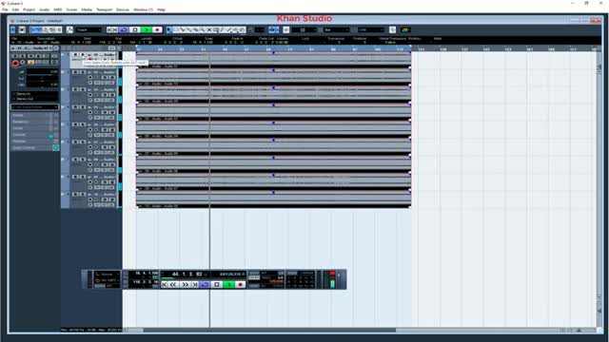Expand the Equalizers section in Inspector

click(34, 122)
